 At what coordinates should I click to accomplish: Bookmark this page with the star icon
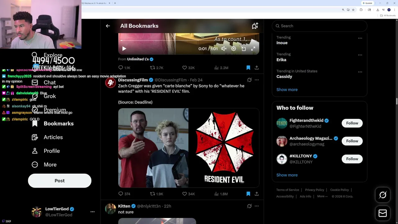coord(353,10)
